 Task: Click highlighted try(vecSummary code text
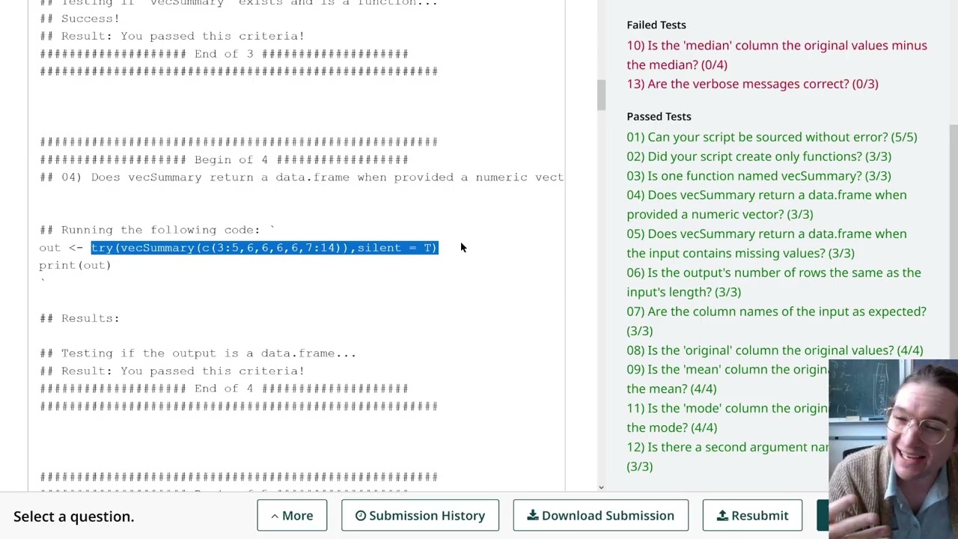pos(264,248)
